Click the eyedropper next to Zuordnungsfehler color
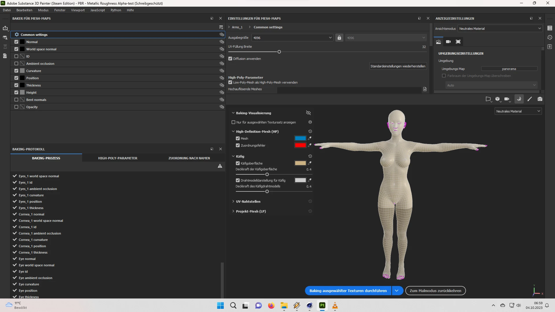 (x=310, y=145)
